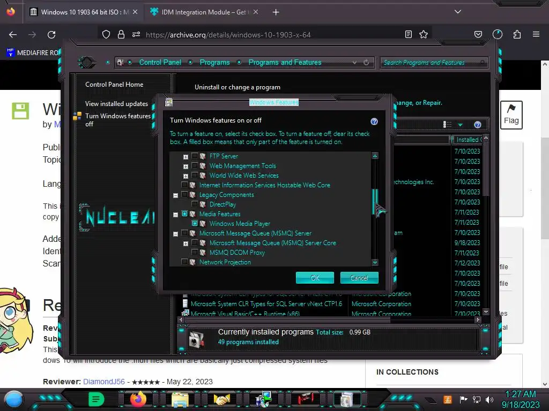Open Firefox extensions puzzle icon
The image size is (549, 411).
click(517, 34)
